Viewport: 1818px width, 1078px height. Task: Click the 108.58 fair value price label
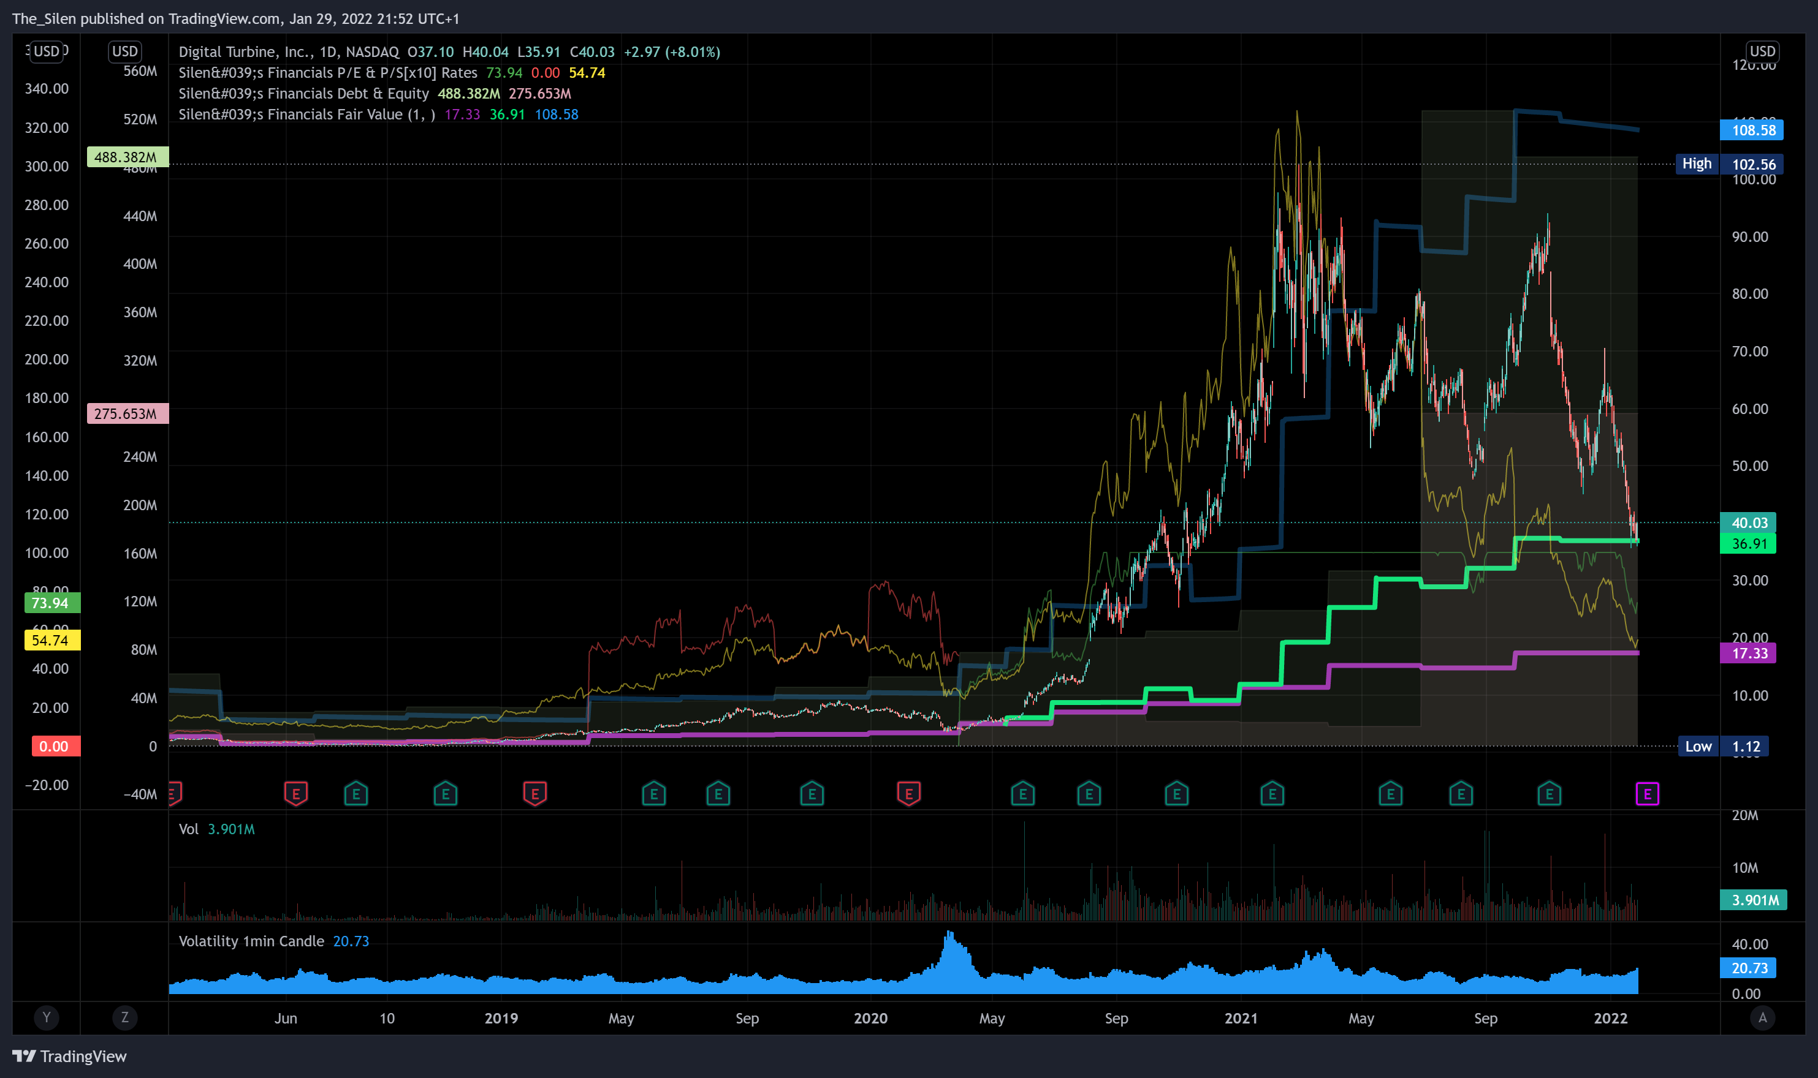coord(1751,130)
